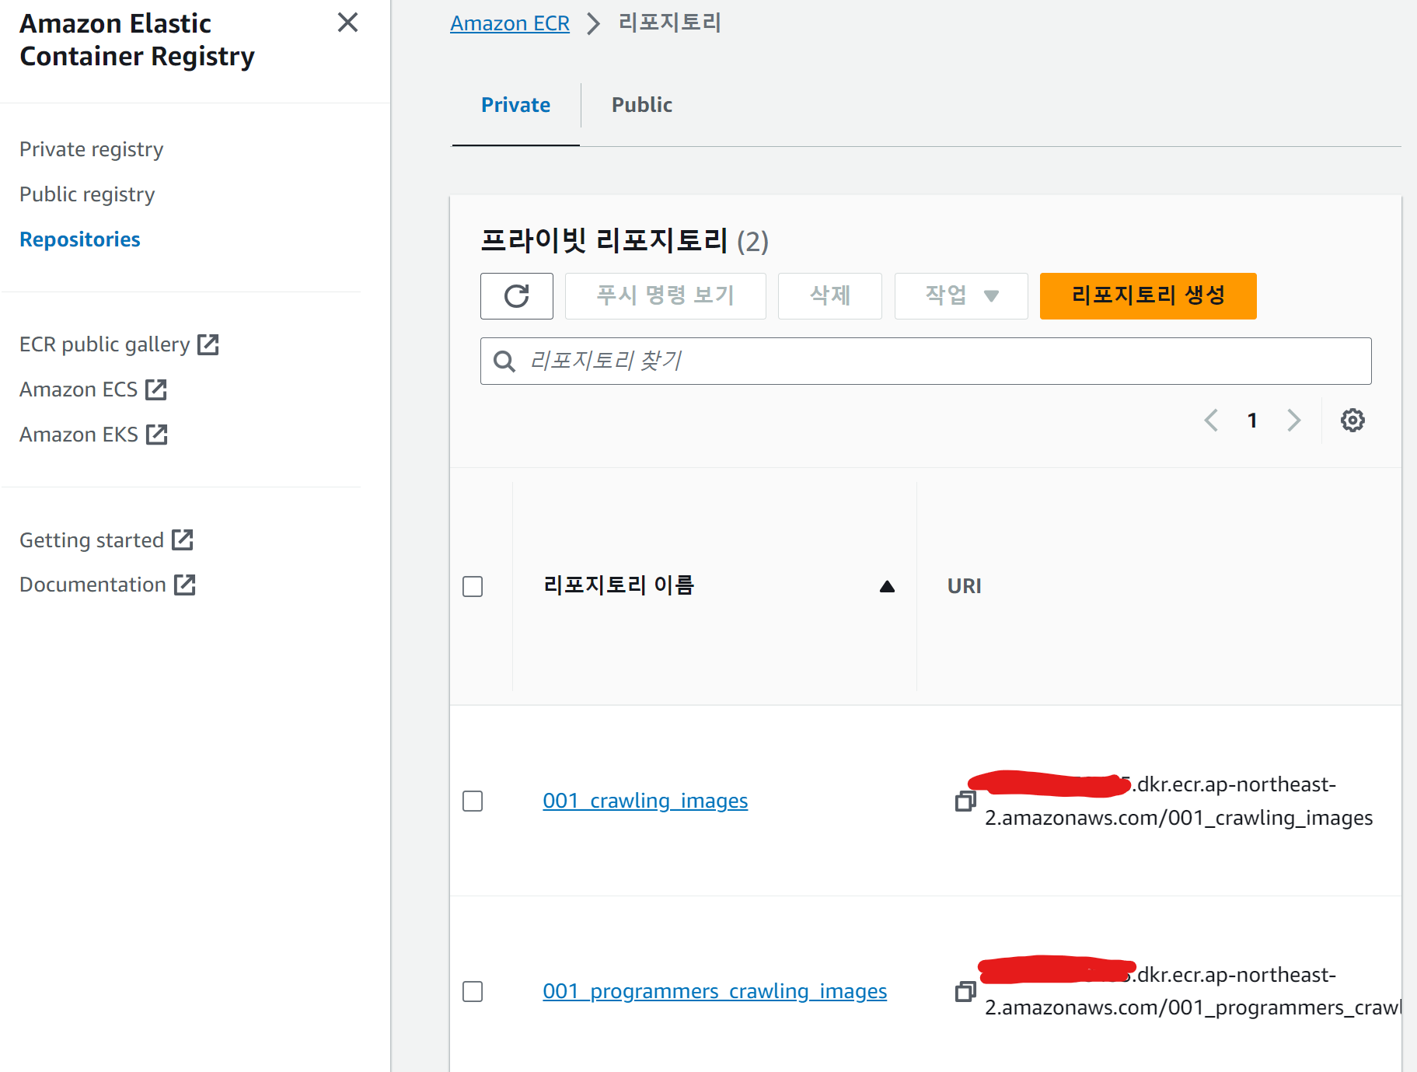
Task: Click 리포지토리 breadcrumb text
Action: 670,23
